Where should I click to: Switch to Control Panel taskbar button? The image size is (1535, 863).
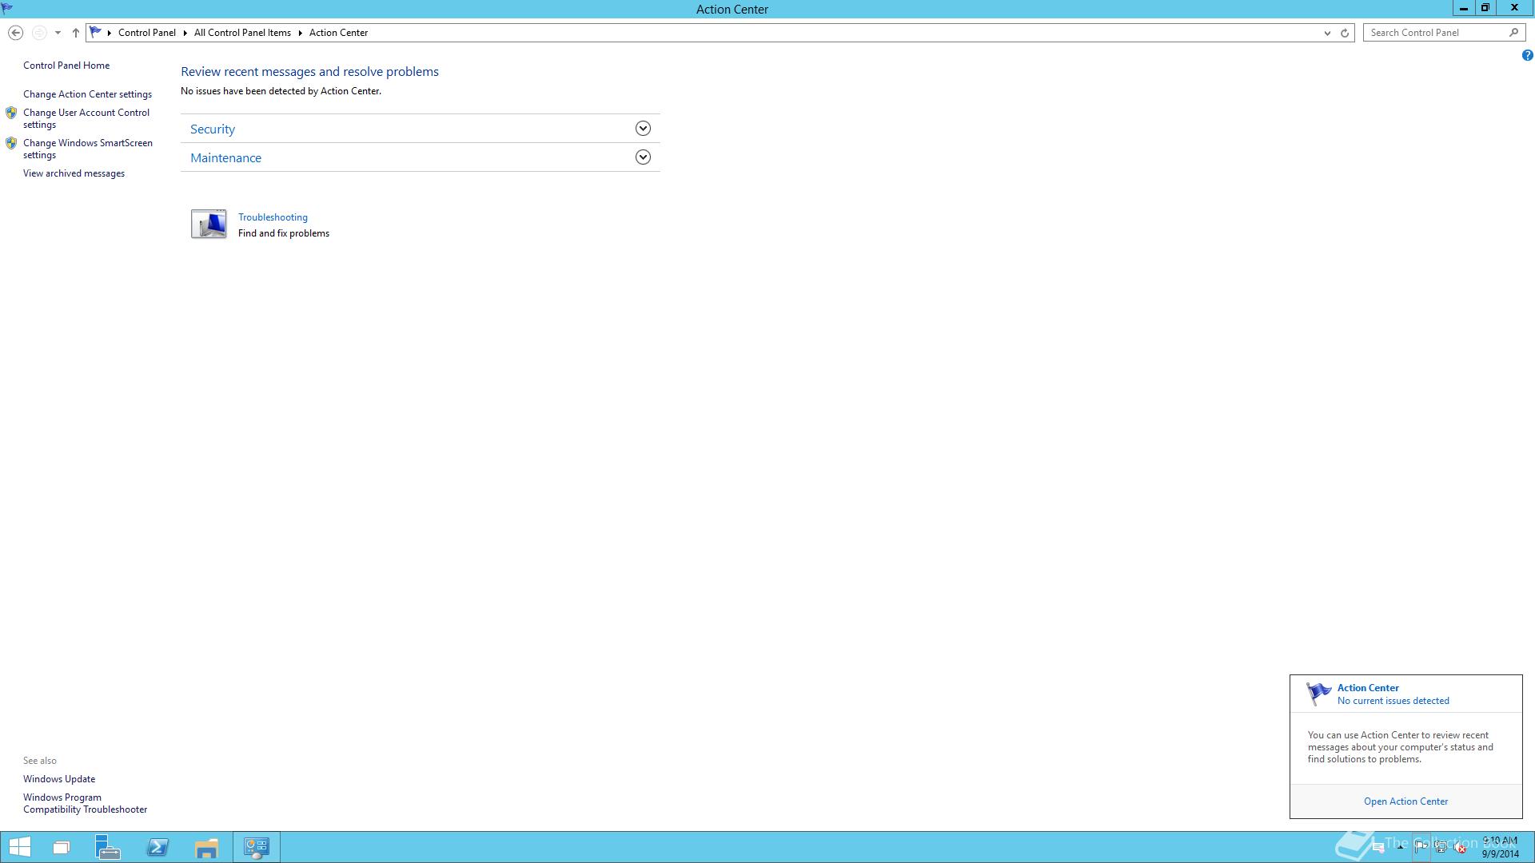coord(257,847)
